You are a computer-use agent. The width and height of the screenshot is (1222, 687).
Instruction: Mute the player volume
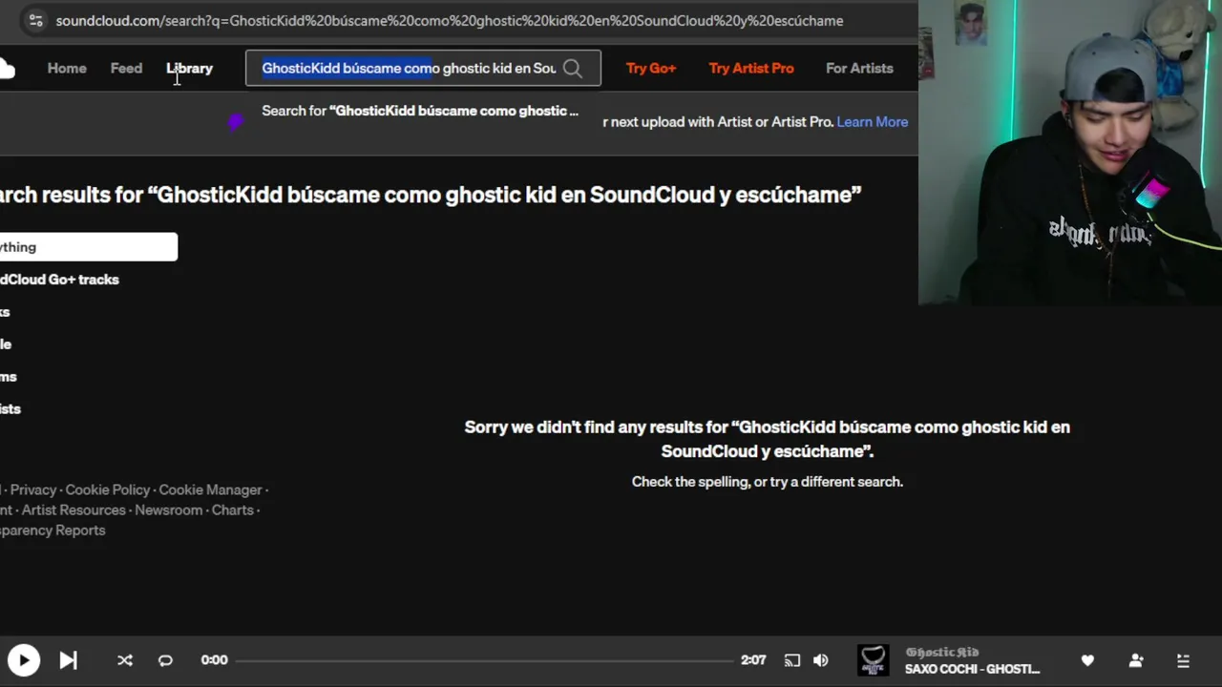[821, 660]
